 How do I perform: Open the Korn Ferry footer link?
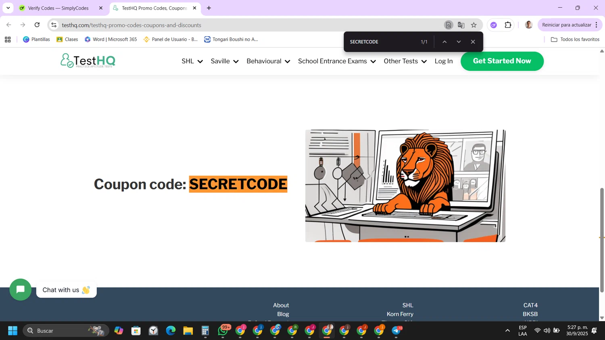point(400,314)
